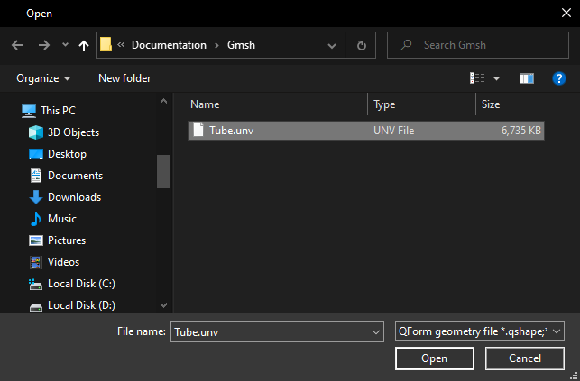Open the Help question mark icon
The image size is (580, 381).
[x=558, y=78]
